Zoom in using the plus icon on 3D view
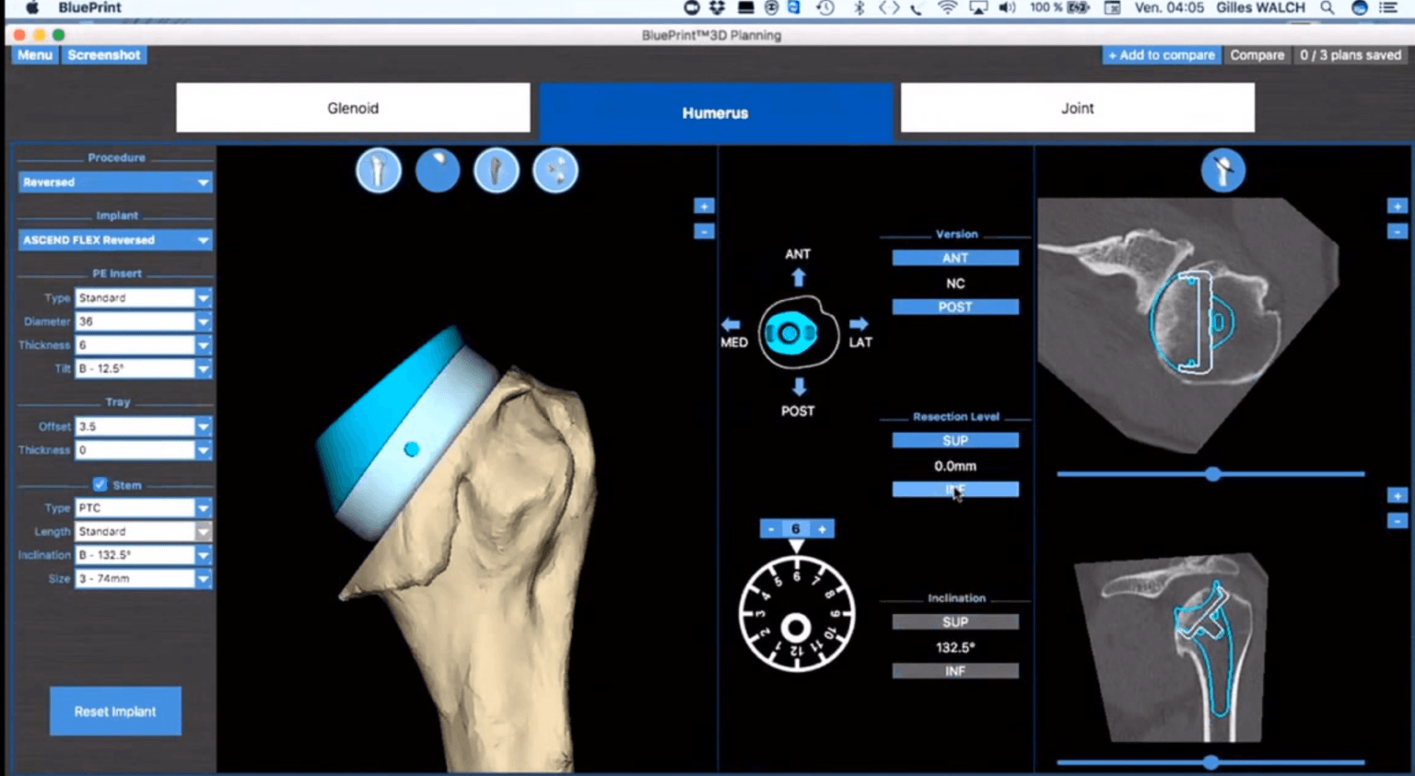This screenshot has height=776, width=1415. click(x=703, y=205)
